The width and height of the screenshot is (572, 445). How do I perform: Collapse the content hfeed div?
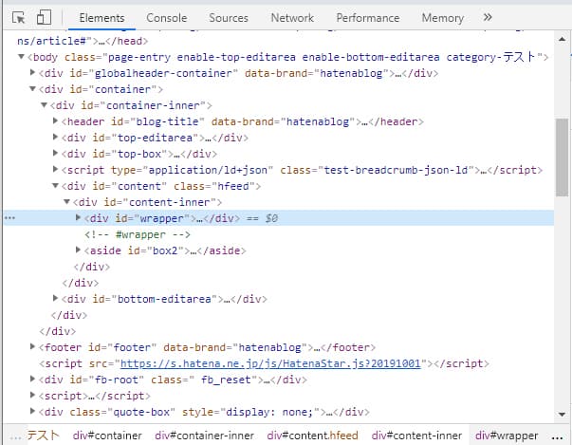(55, 185)
